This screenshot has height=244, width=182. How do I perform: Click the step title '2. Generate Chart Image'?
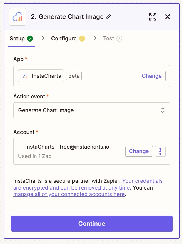pyautogui.click(x=67, y=17)
